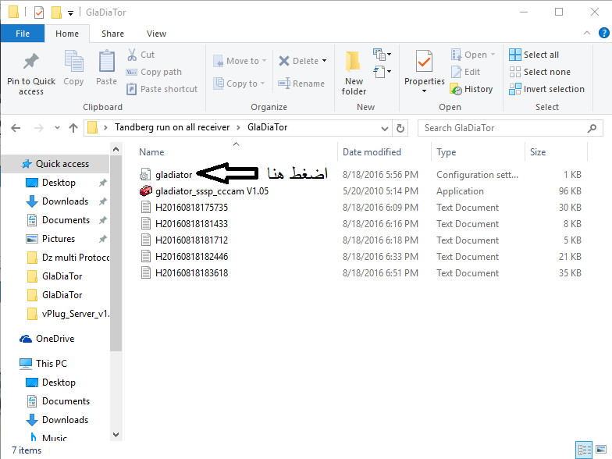Screen dimensions: 612x459
Task: Click Pin to Quick access icon
Action: click(31, 62)
